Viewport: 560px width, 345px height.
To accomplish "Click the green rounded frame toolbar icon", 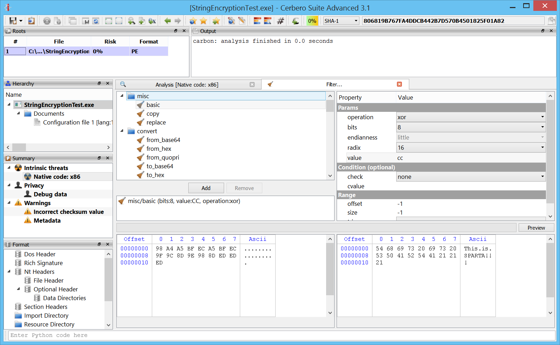I will (x=109, y=21).
